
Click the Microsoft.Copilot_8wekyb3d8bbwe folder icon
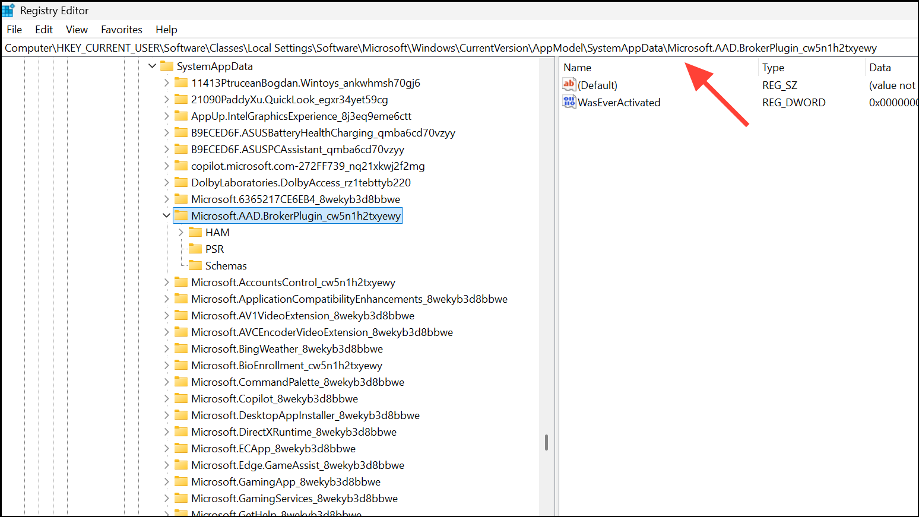[x=181, y=399]
